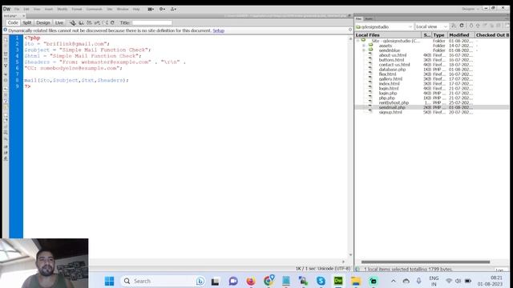Select the Files panel tab

[x=359, y=18]
